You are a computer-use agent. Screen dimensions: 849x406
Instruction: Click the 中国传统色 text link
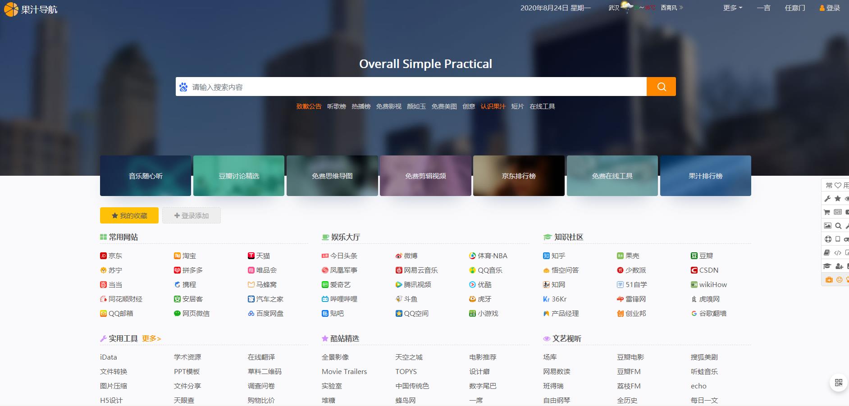[412, 386]
